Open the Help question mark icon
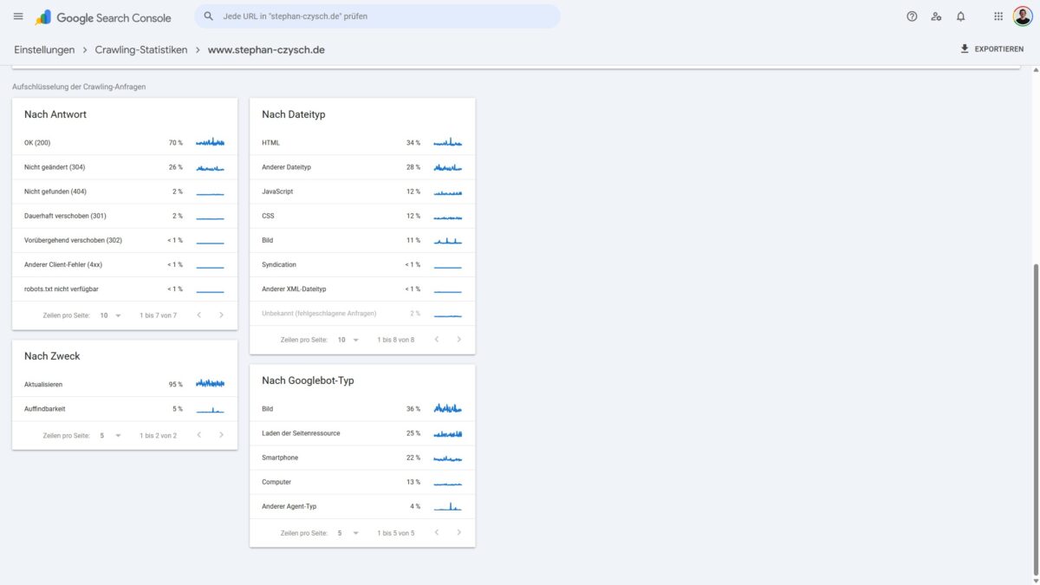 (x=912, y=16)
